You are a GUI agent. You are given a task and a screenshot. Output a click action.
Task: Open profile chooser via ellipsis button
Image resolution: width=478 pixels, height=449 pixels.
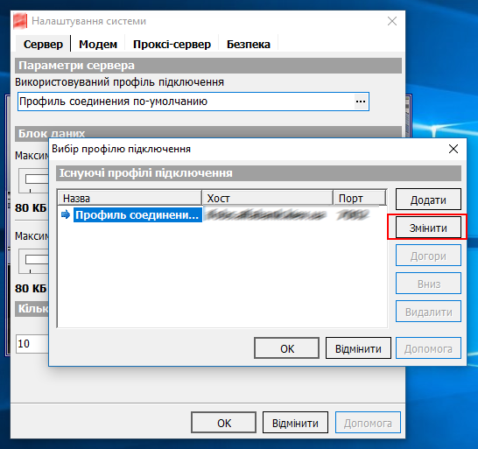(x=361, y=102)
